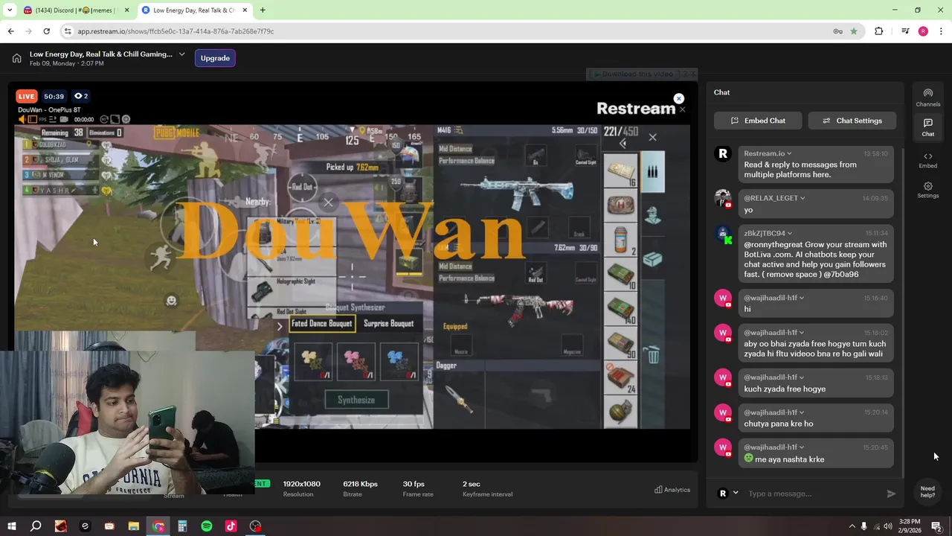Click the Analytics chart icon
This screenshot has height=536, width=952.
(x=658, y=490)
